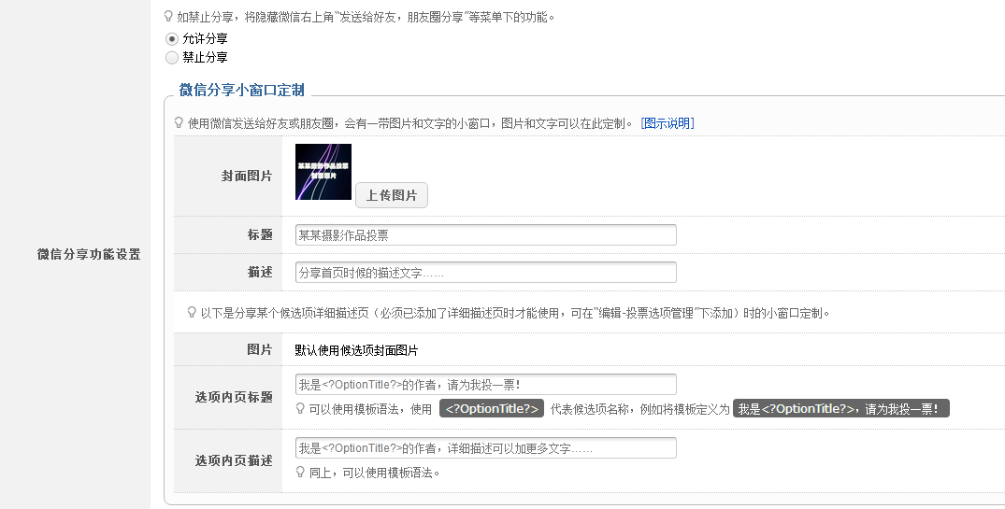This screenshot has width=1005, height=509.
Task: Select the 禁止分享 radio button
Action: (x=171, y=58)
